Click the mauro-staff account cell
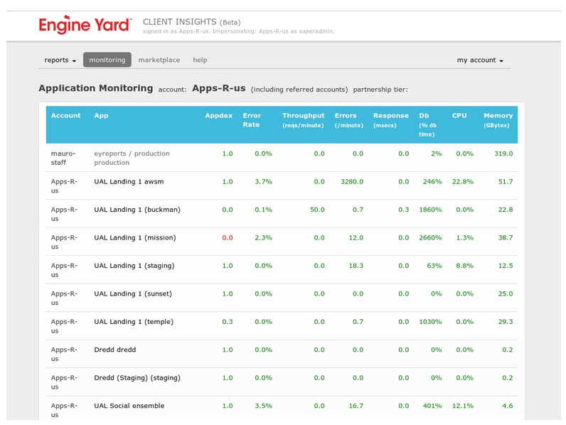The image size is (566, 425). pos(63,158)
